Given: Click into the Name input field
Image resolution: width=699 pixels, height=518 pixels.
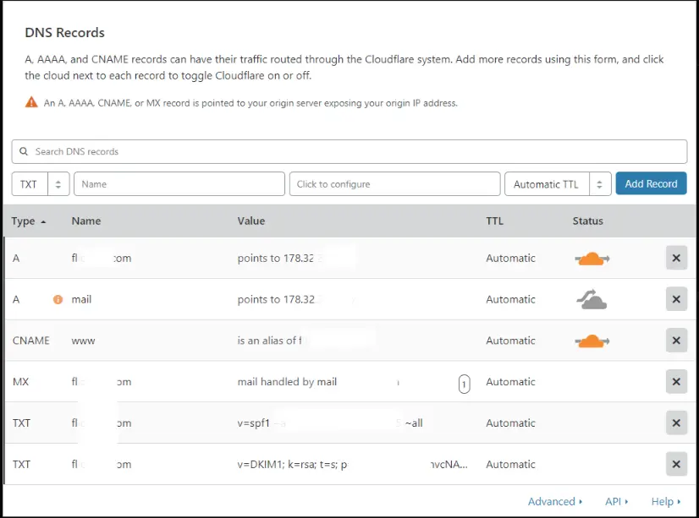Looking at the screenshot, I should coord(179,183).
